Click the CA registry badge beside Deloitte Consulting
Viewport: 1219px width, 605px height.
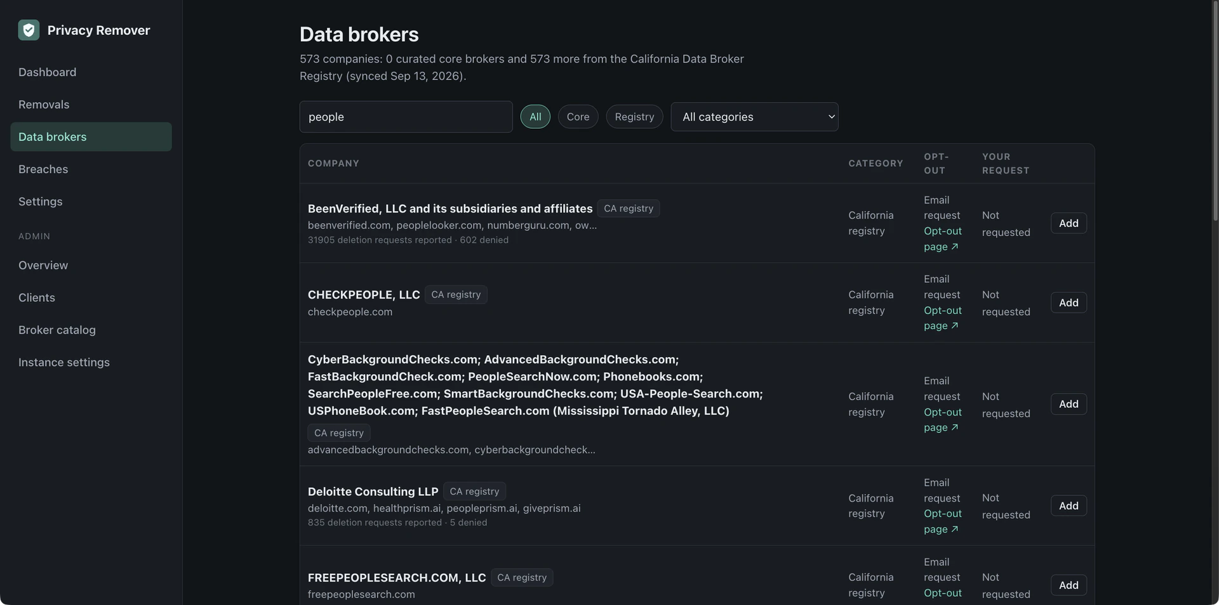point(474,491)
